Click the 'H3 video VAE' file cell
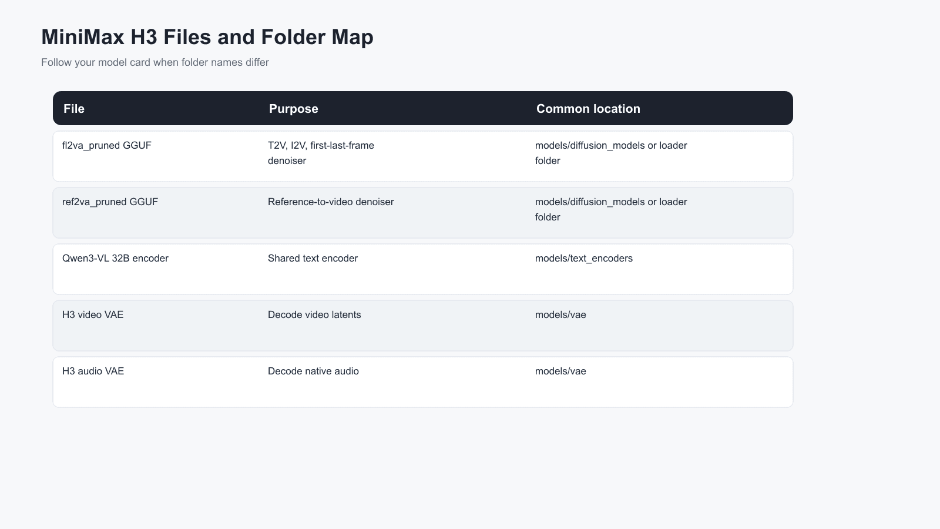Screen dimensions: 940x529 tap(93, 314)
